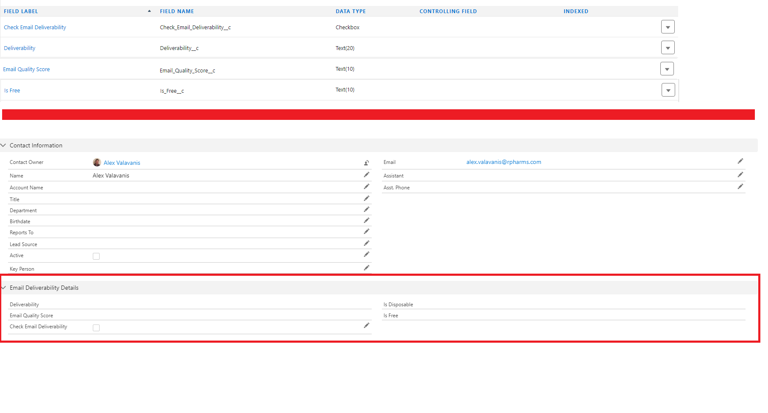Click the pencil icon for Lead Source
The width and height of the screenshot is (768, 413).
366,244
